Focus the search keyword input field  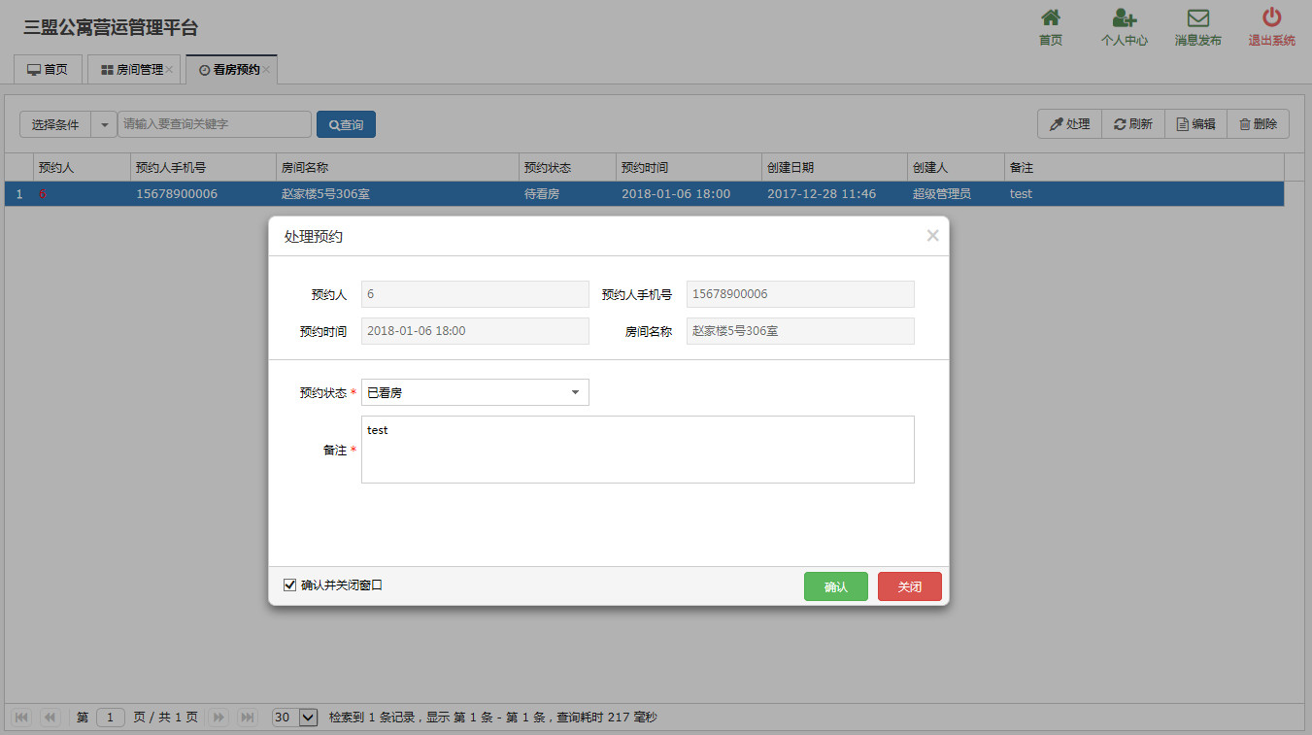point(215,124)
